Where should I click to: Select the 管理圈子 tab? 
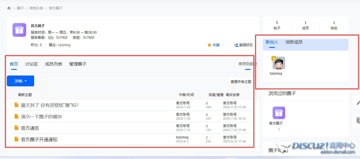point(78,64)
